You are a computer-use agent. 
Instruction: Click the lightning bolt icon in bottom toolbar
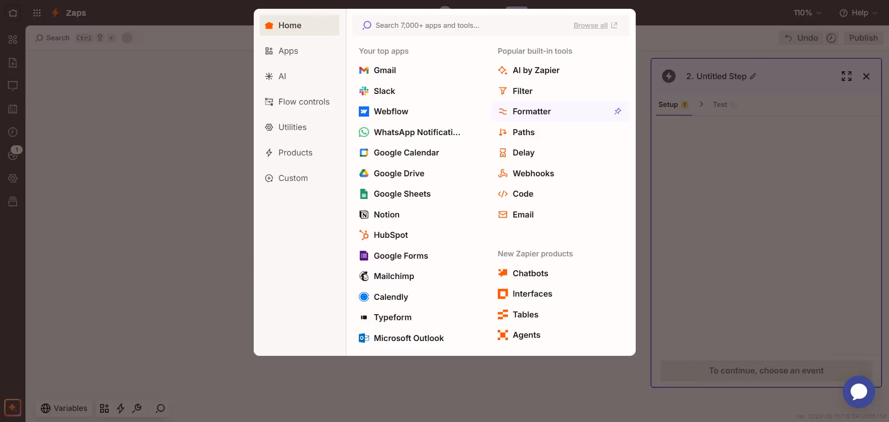tap(121, 409)
